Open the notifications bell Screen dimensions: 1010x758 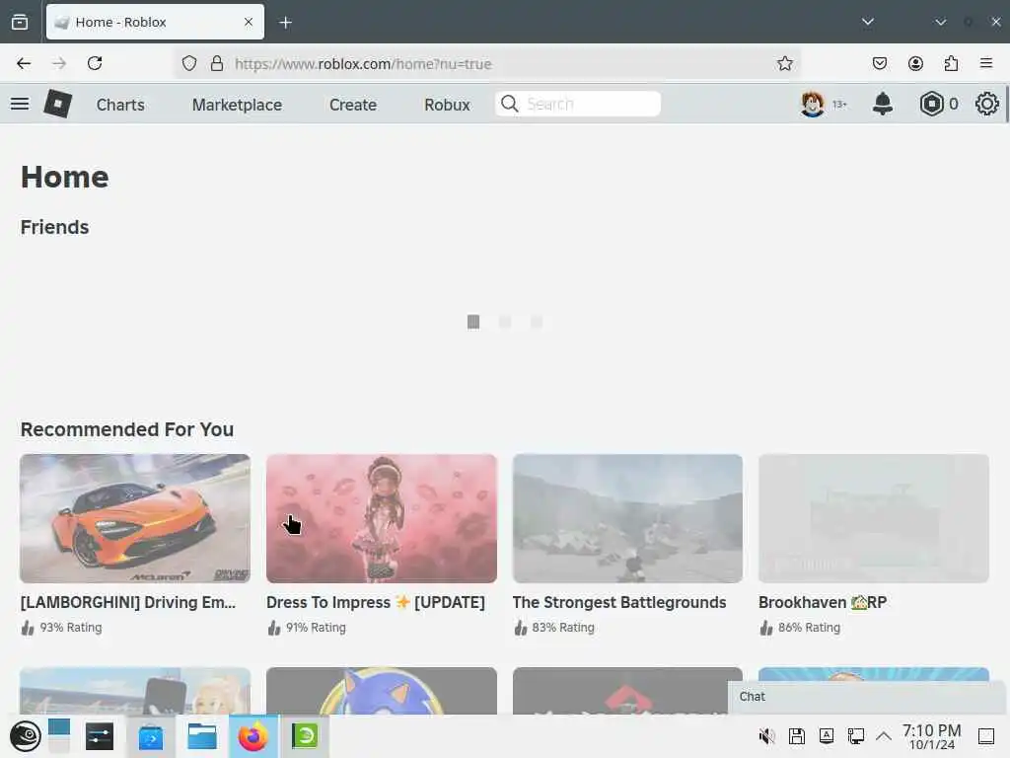pos(883,104)
